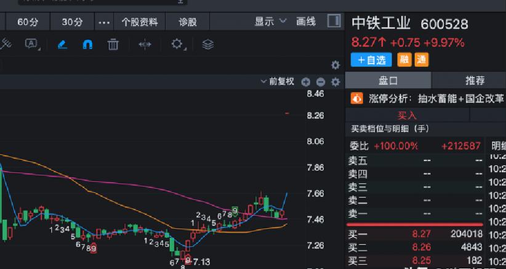Image resolution: width=506 pixels, height=269 pixels.
Task: Open 涨停分析: 抽水蓄能+国企改革 link
Action: click(x=436, y=98)
